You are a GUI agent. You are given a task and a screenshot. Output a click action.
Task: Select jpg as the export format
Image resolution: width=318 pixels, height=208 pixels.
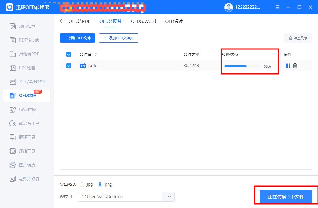[x=82, y=184]
